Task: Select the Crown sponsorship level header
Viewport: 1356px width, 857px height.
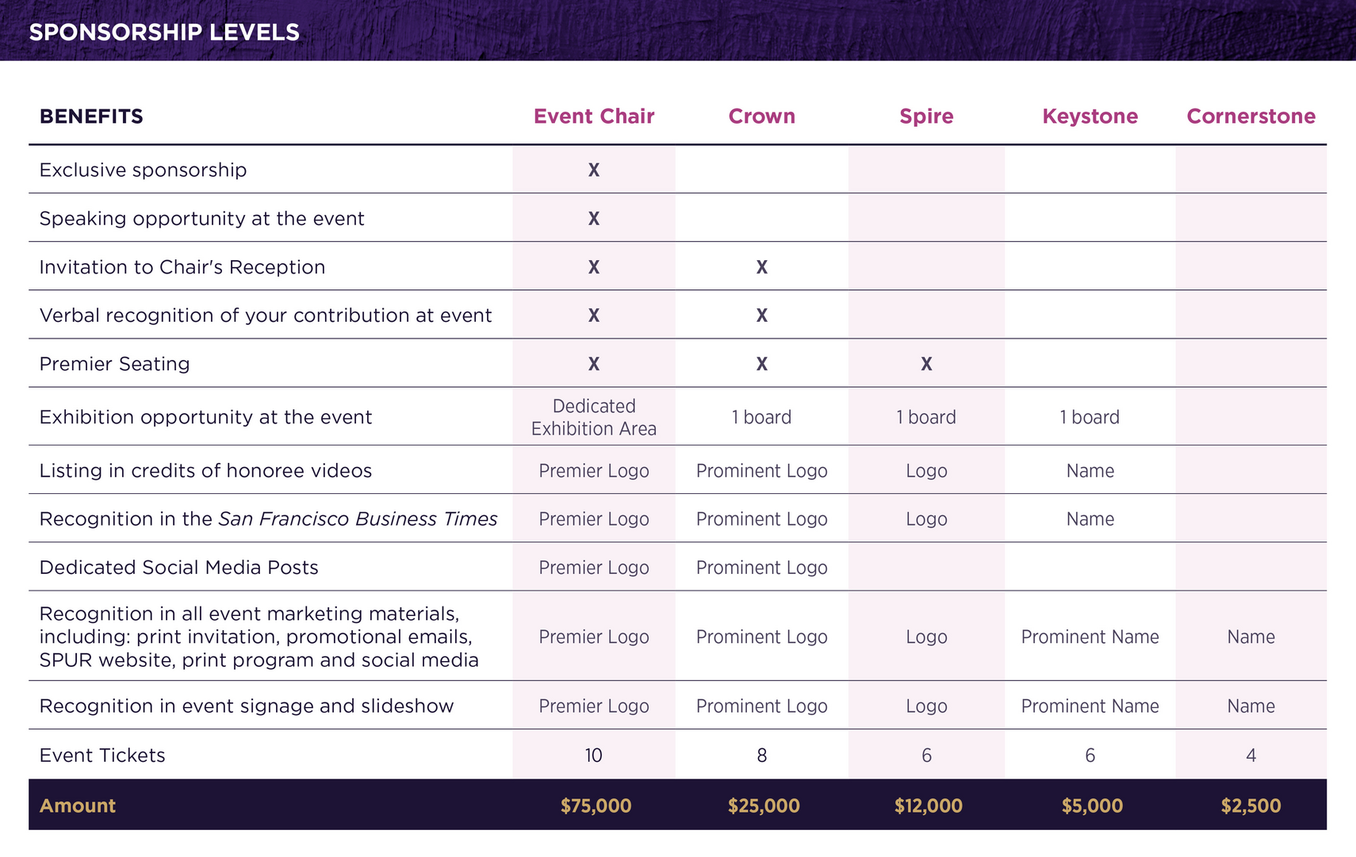Action: click(x=761, y=117)
